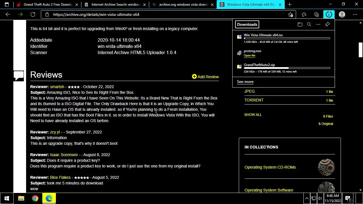Click the taskbar clock and date
This screenshot has width=363, height=204.
(333, 198)
